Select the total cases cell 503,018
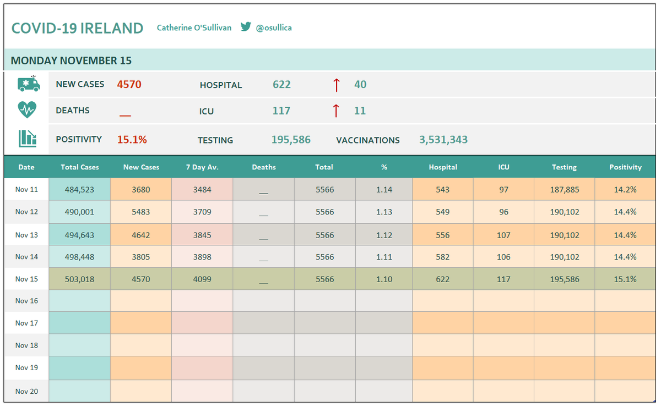 point(80,279)
